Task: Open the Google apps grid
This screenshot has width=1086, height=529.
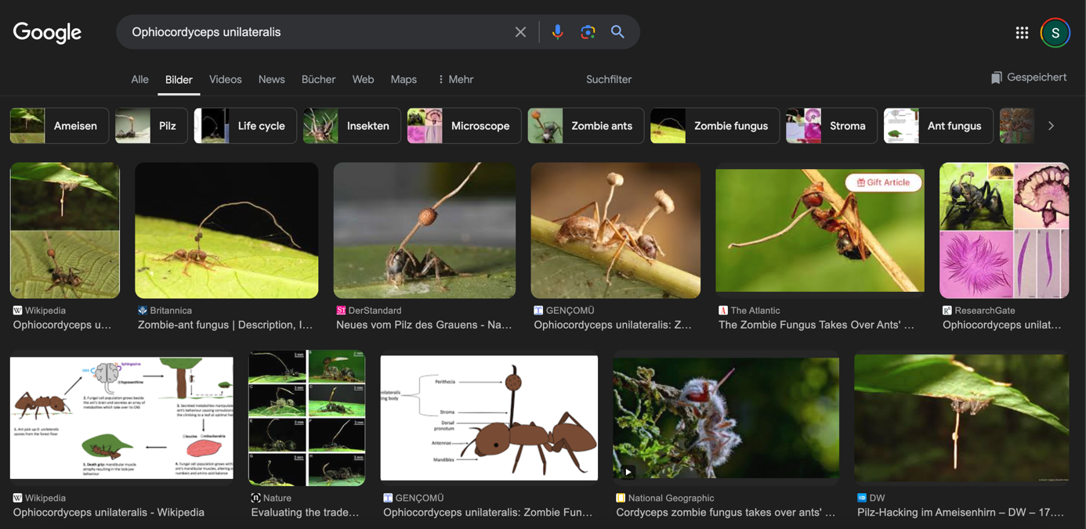Action: [x=1022, y=33]
